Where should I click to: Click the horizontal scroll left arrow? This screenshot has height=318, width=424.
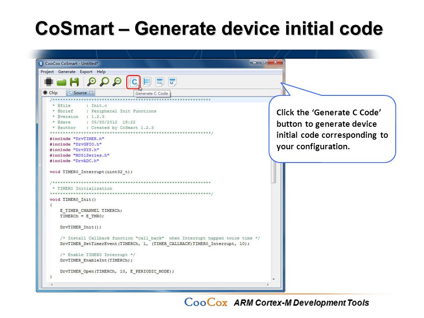tap(52, 284)
